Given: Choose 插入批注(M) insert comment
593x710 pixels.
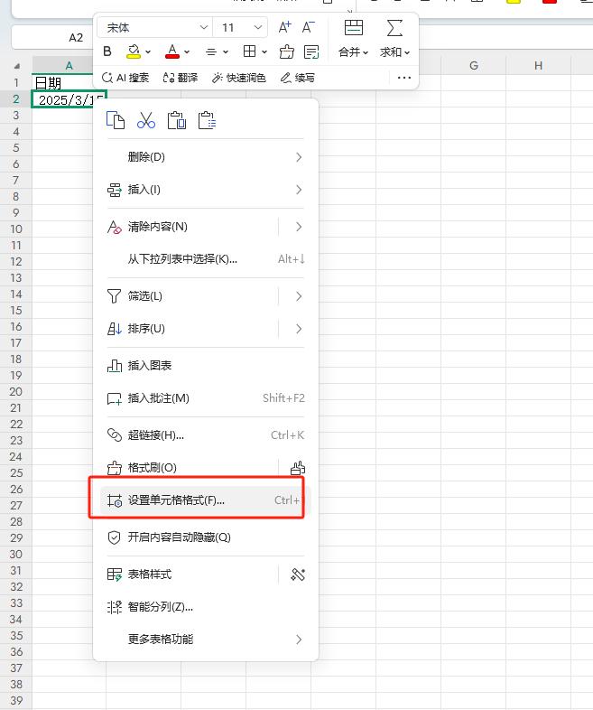Looking at the screenshot, I should [x=206, y=398].
